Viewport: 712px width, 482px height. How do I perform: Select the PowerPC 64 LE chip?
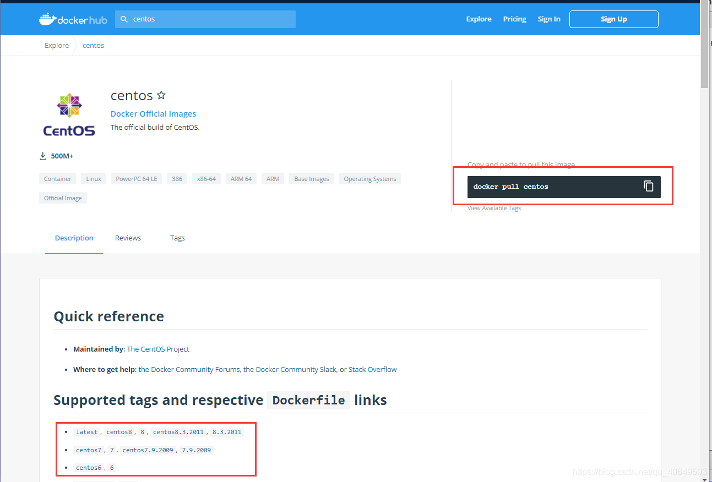coord(137,179)
